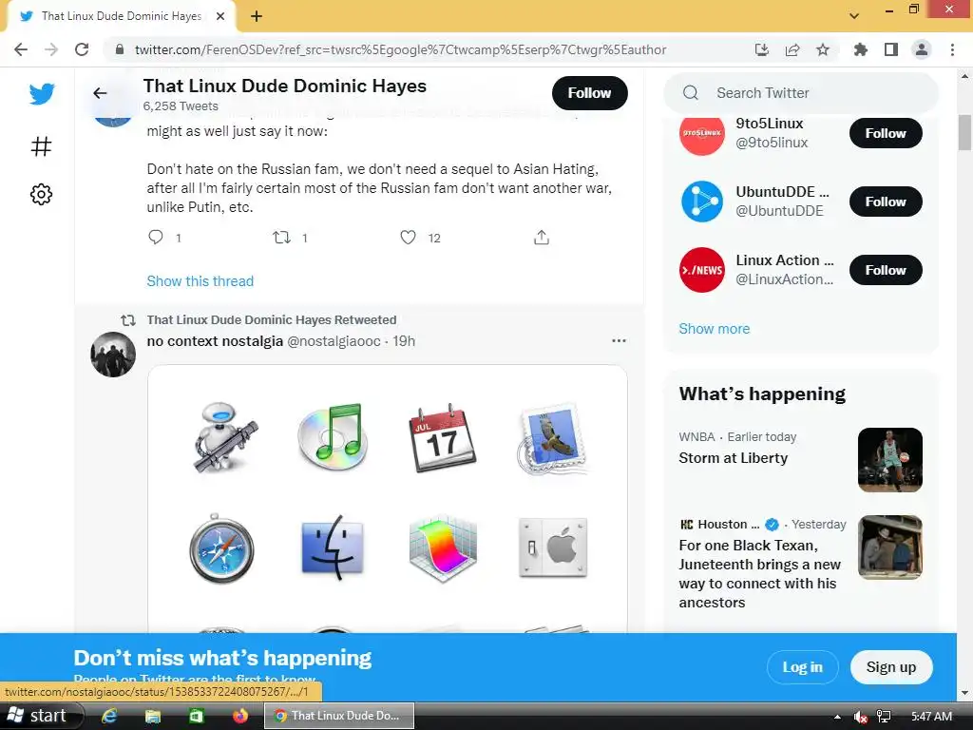Click the Mail stamp icon in image
Image resolution: width=973 pixels, height=730 pixels.
551,439
